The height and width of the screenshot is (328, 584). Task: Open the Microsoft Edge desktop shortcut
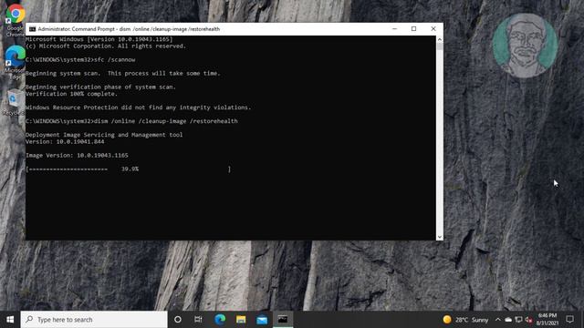(15, 61)
